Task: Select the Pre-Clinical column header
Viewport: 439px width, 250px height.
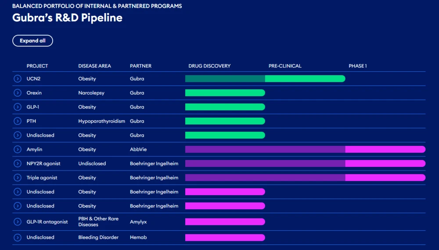Action: click(x=285, y=66)
